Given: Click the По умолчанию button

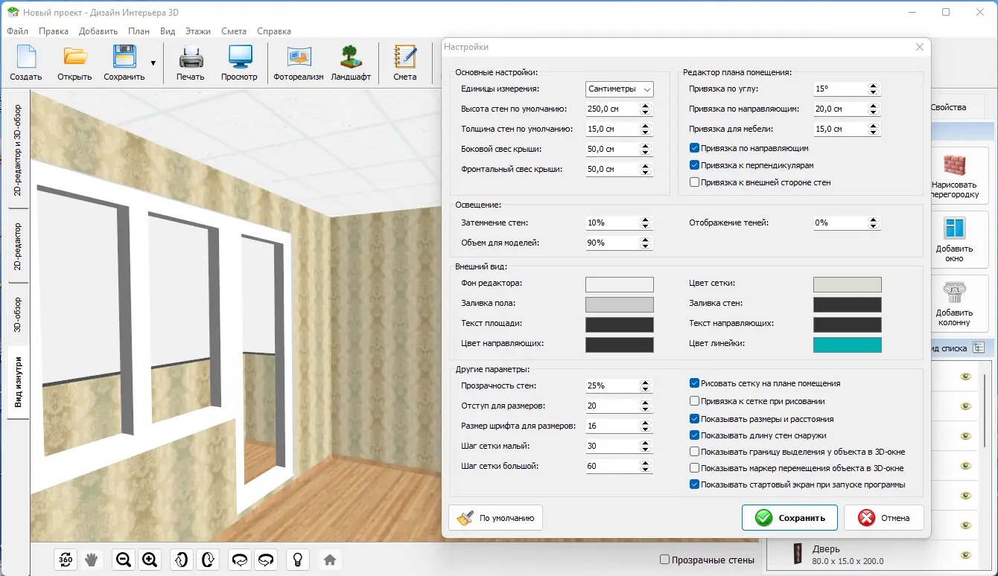Looking at the screenshot, I should point(496,518).
